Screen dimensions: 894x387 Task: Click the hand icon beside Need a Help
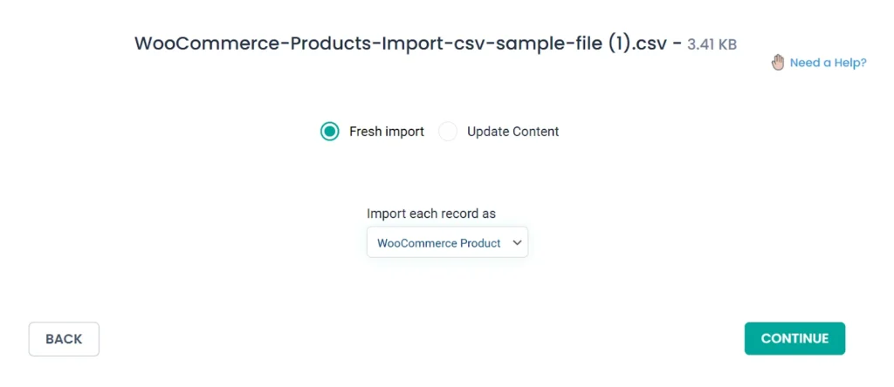click(x=778, y=62)
